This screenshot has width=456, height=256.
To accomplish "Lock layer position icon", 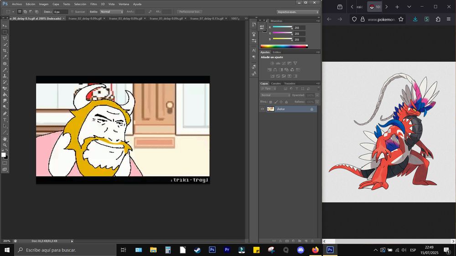I will pyautogui.click(x=281, y=102).
